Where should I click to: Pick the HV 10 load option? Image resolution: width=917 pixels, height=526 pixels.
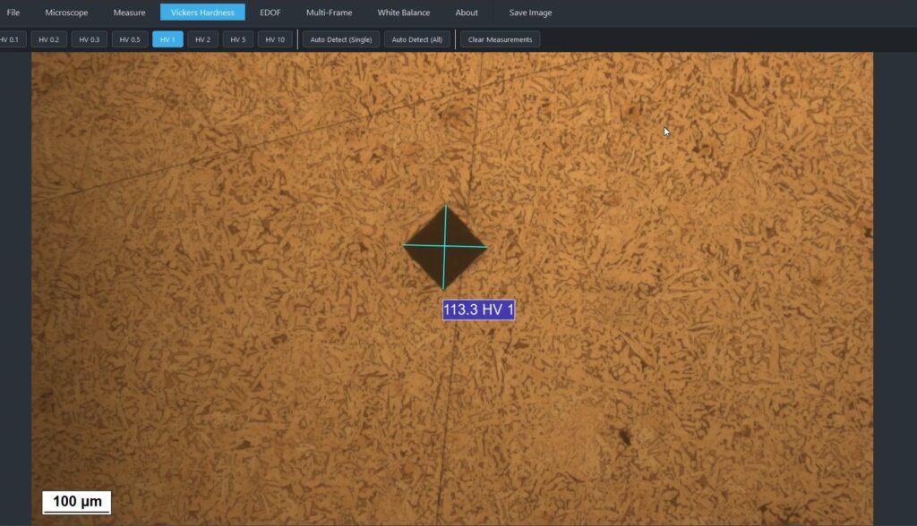pos(275,39)
